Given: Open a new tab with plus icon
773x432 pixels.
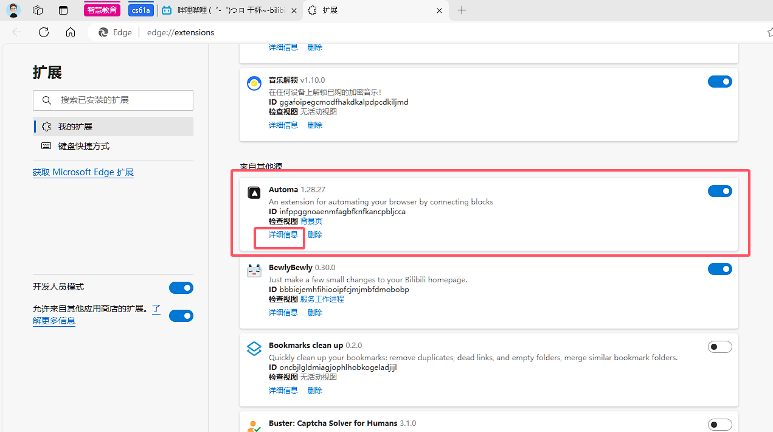Looking at the screenshot, I should 462,10.
